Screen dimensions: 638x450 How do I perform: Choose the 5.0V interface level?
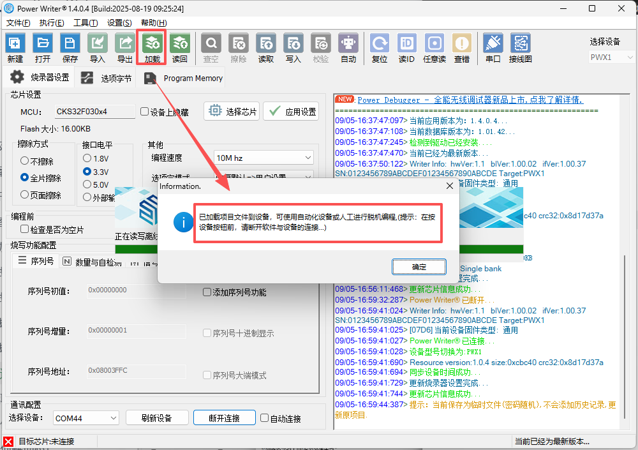click(x=87, y=184)
